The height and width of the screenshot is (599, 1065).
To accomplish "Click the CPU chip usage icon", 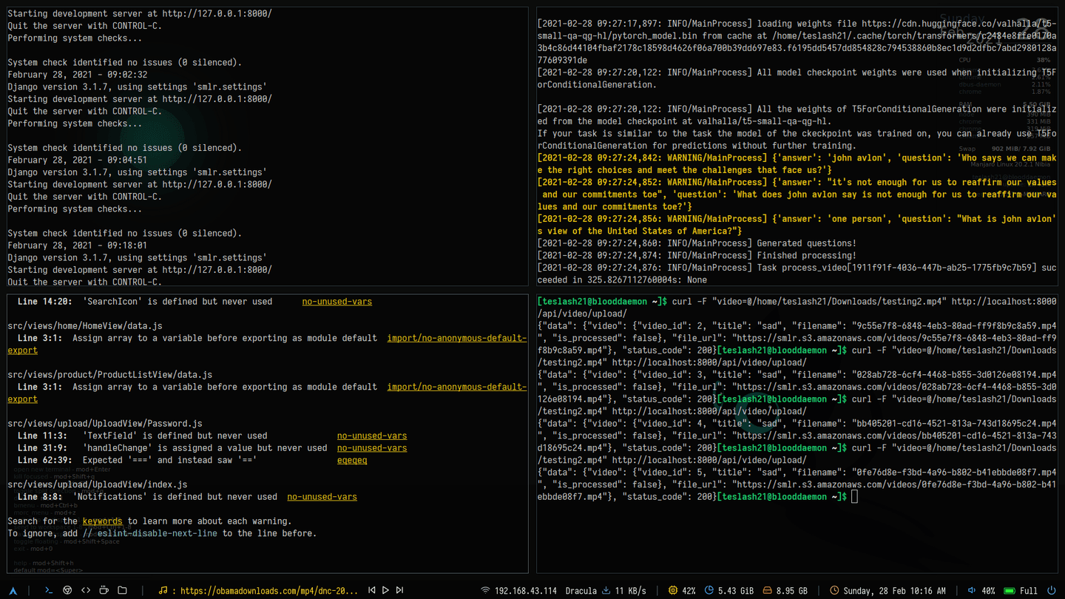I will (672, 590).
